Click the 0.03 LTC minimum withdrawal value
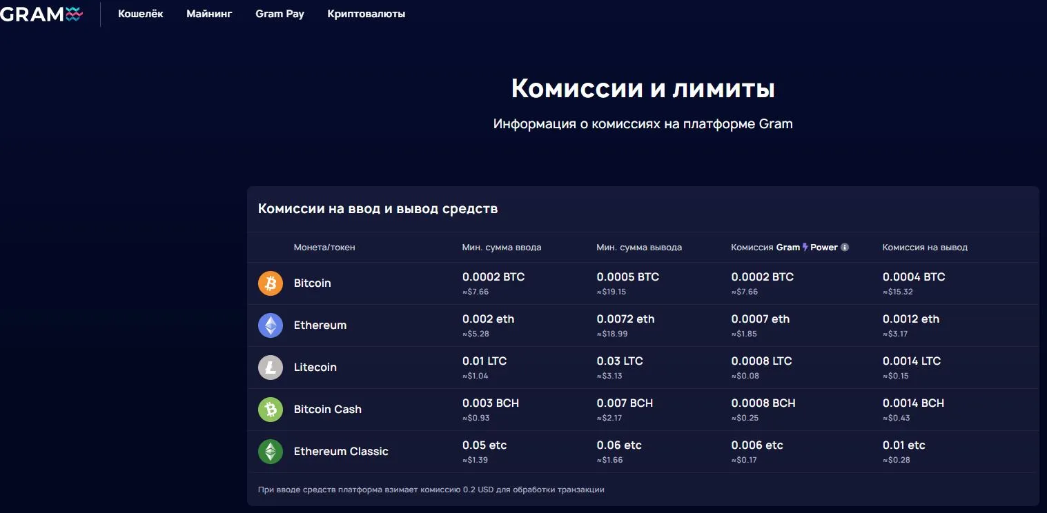 point(620,361)
